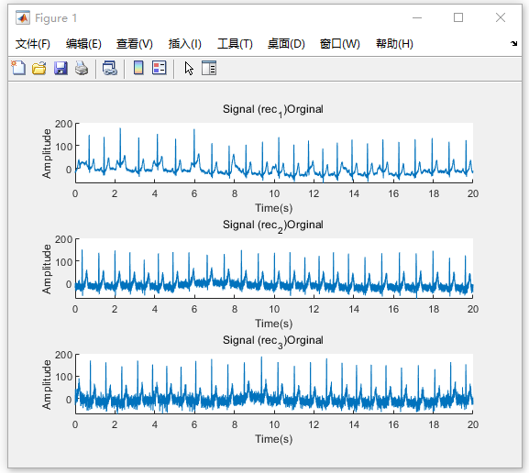Image resolution: width=529 pixels, height=473 pixels.
Task: Click the MATLAB logo in the title bar
Action: 23,17
